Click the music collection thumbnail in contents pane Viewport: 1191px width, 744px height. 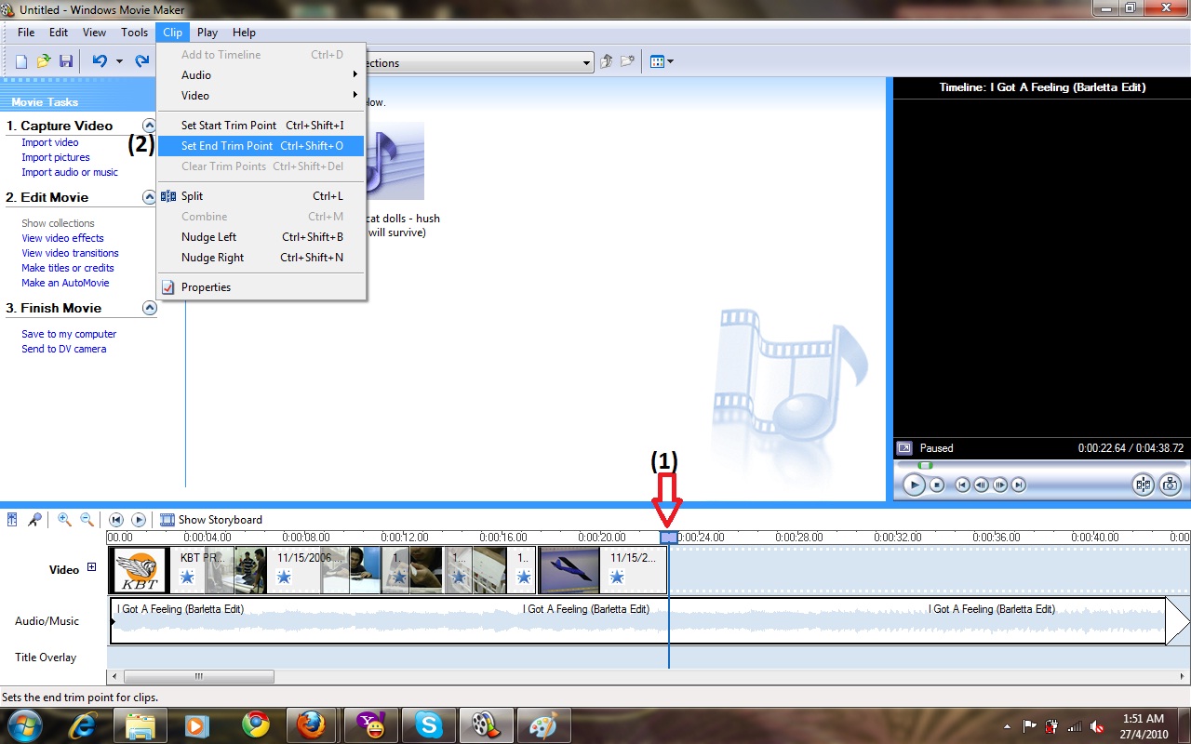coord(396,160)
